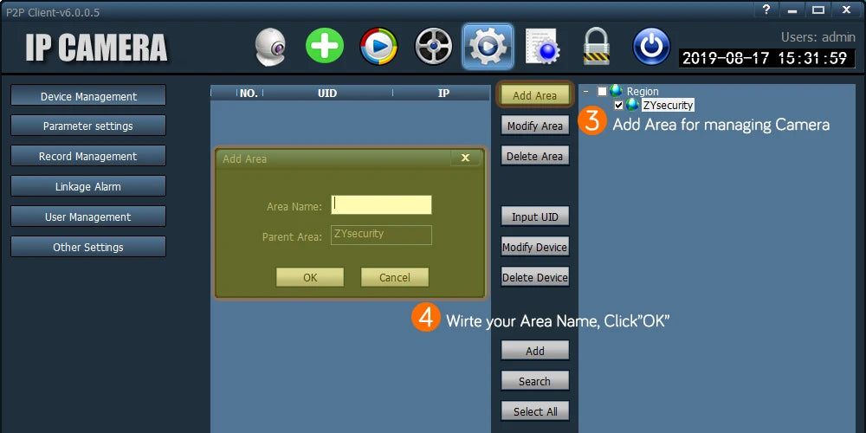Screen dimensions: 866x433
Task: Click the blue power button icon
Action: [651, 47]
